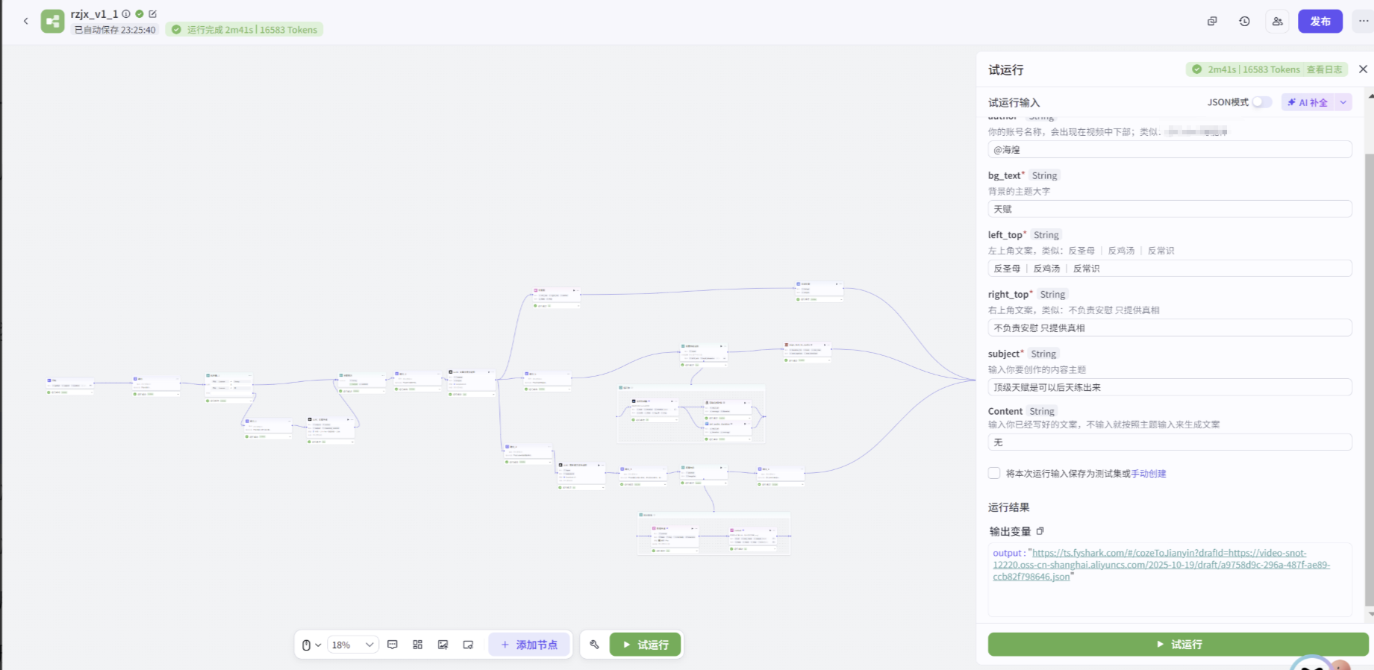Toggle the JSON模式 switch

pos(1261,102)
